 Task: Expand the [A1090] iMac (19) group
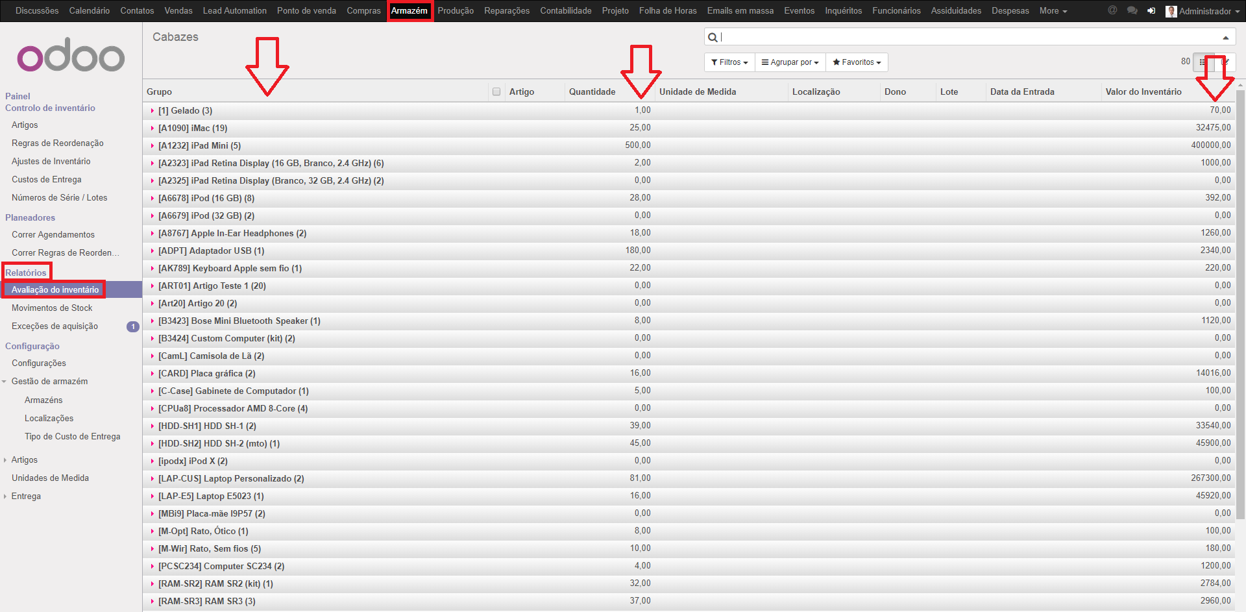[x=153, y=129]
